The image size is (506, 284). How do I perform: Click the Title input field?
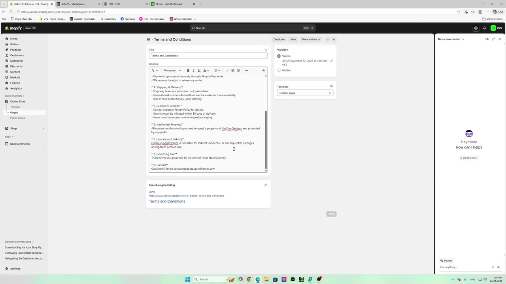208,56
